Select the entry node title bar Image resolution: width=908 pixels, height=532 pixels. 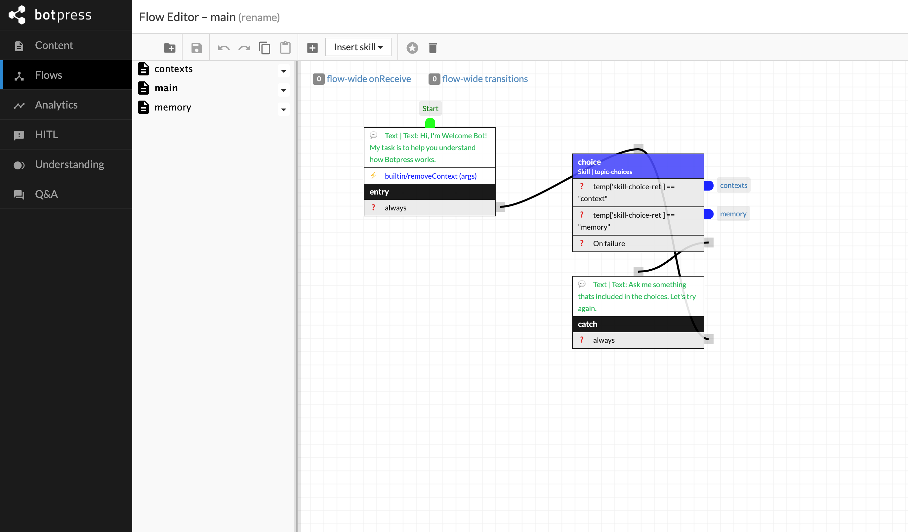430,192
